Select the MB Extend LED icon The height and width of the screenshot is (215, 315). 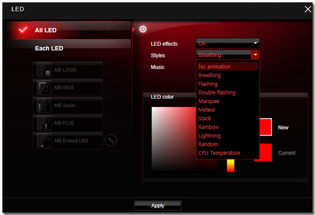44,140
